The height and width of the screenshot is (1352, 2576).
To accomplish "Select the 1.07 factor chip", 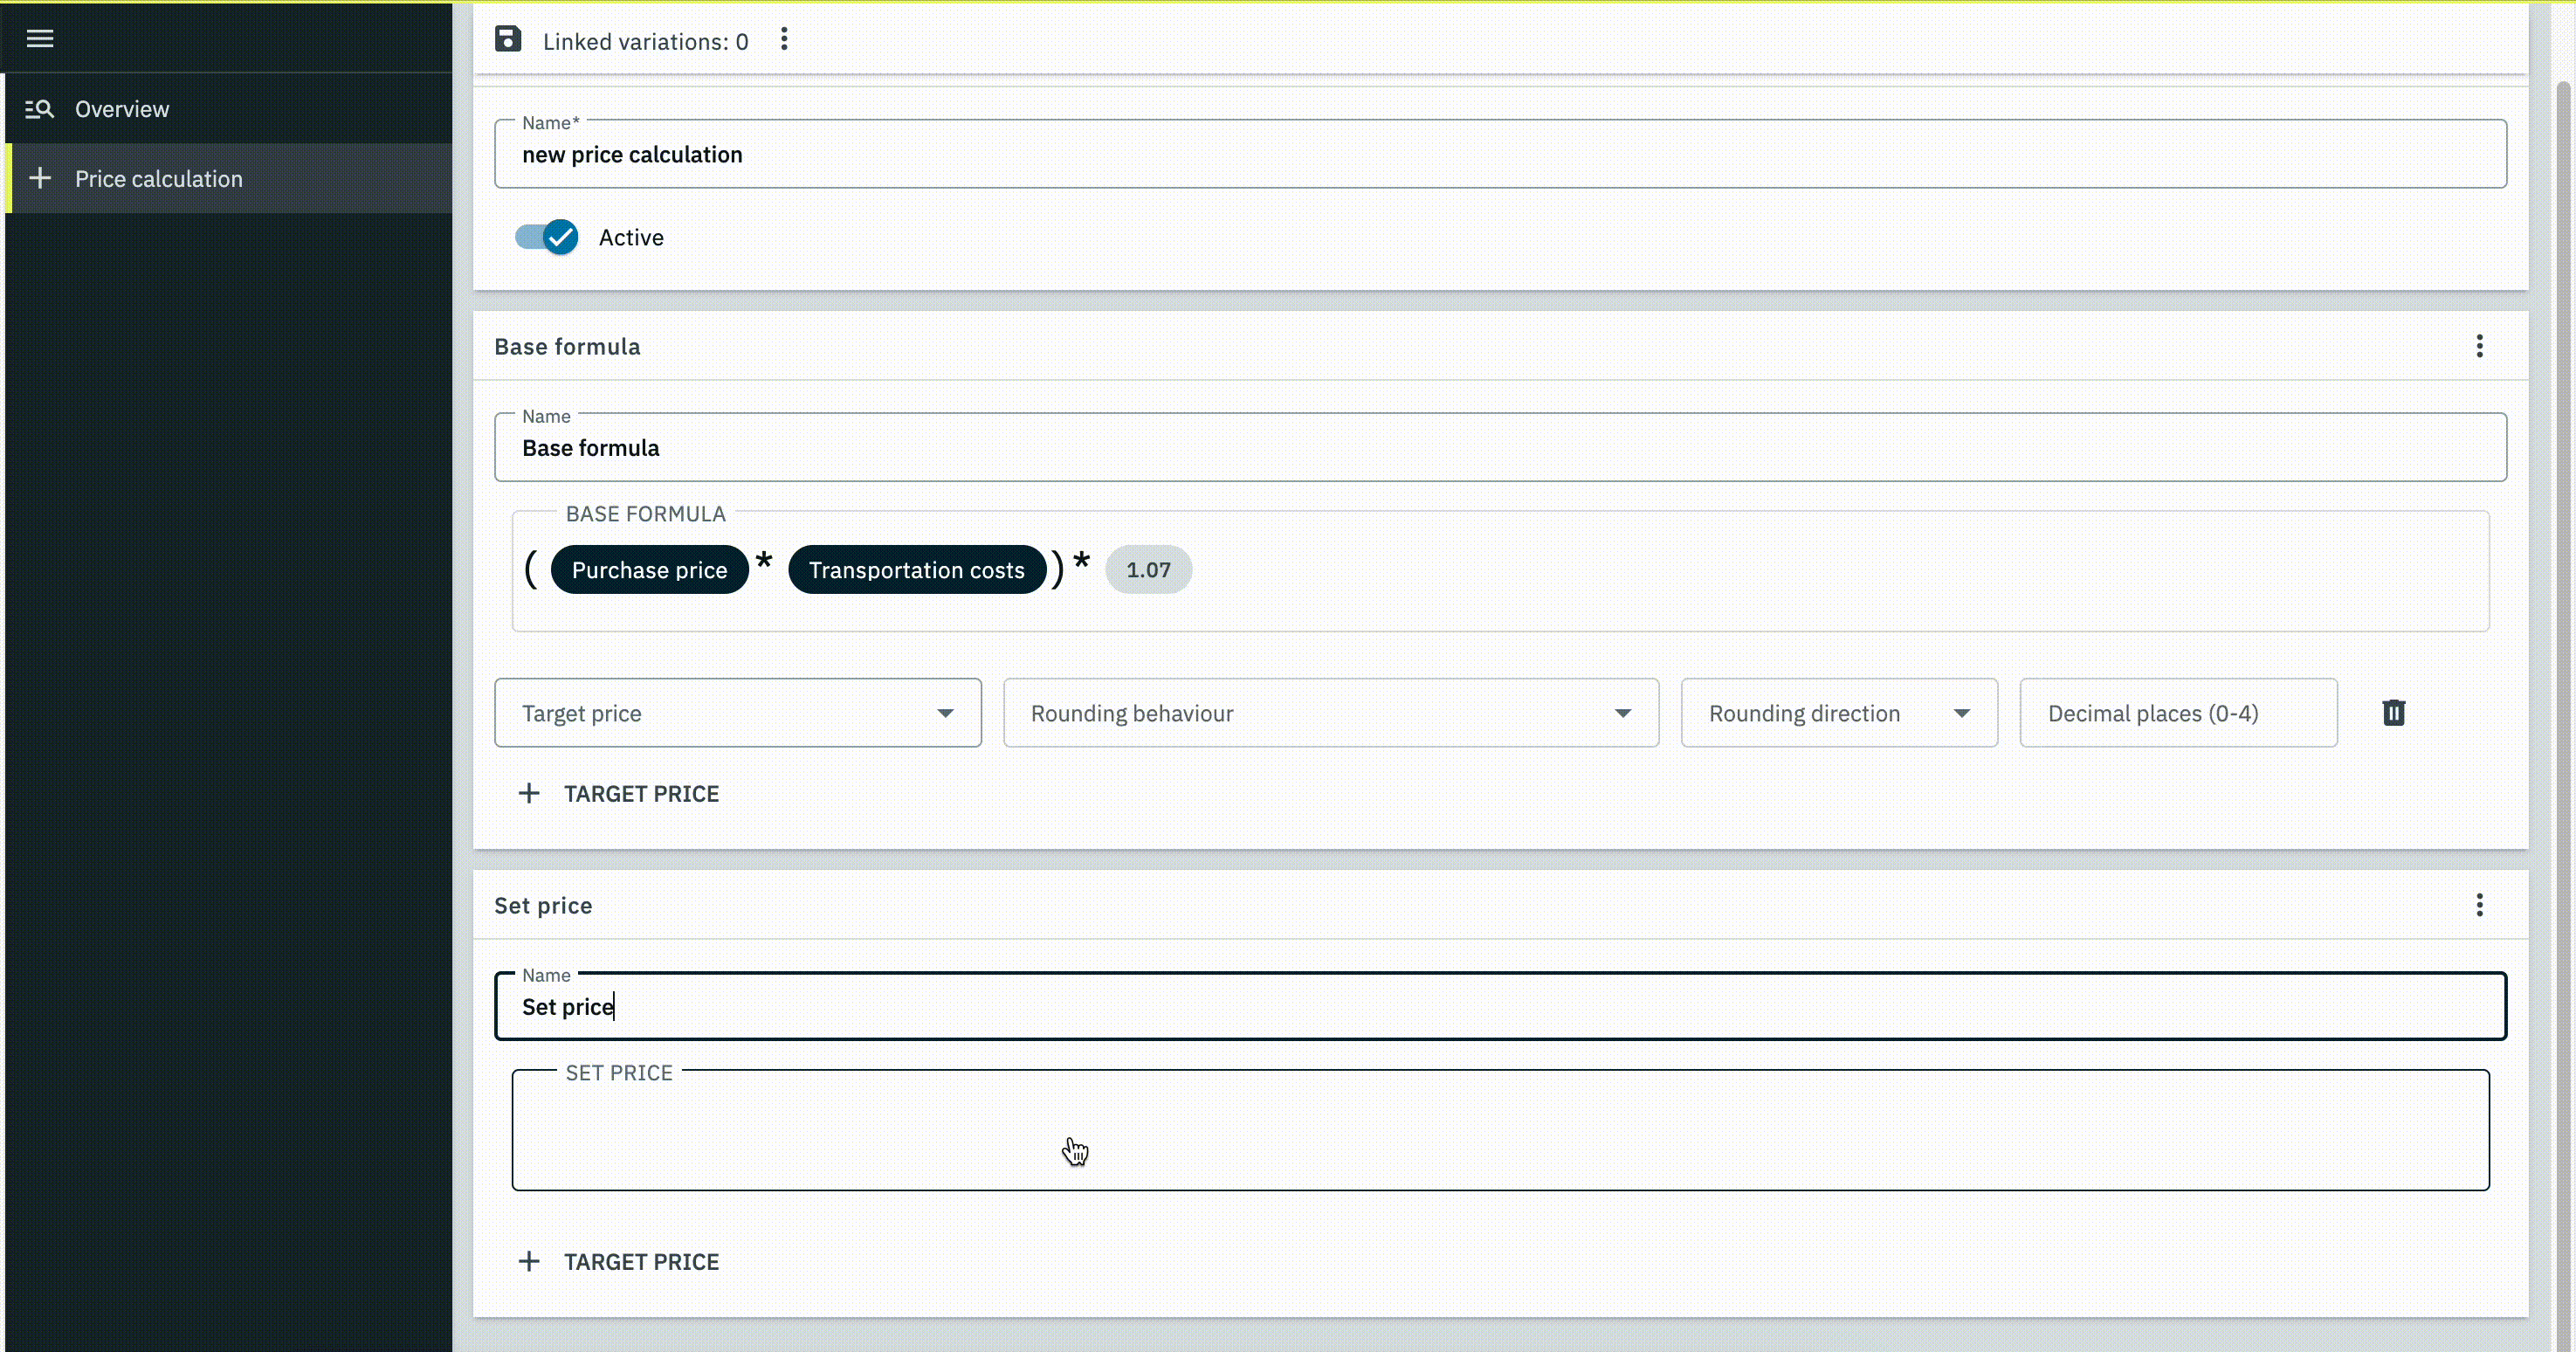I will [1148, 570].
